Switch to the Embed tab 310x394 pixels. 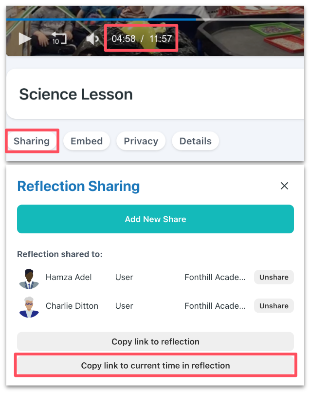click(x=87, y=141)
